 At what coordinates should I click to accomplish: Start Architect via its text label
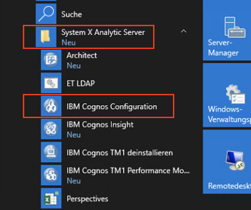pos(82,56)
